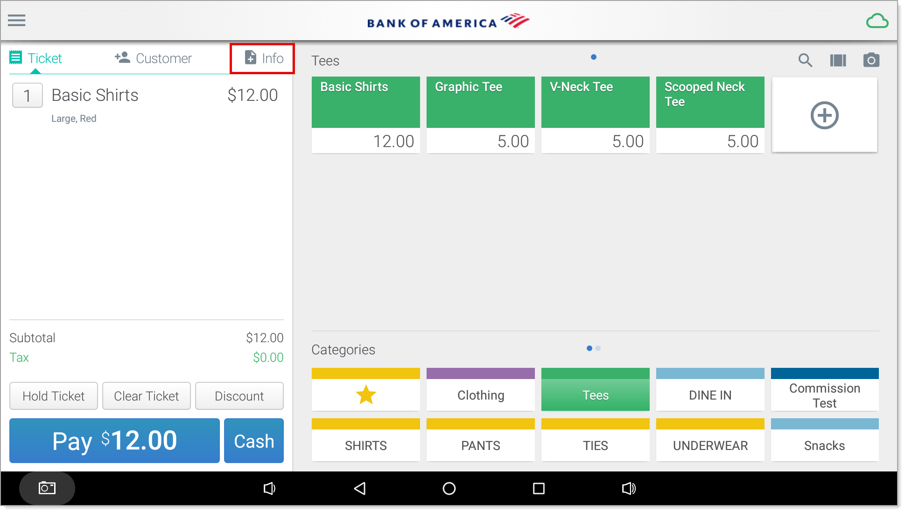
Task: Select the Cash payment option
Action: click(253, 442)
